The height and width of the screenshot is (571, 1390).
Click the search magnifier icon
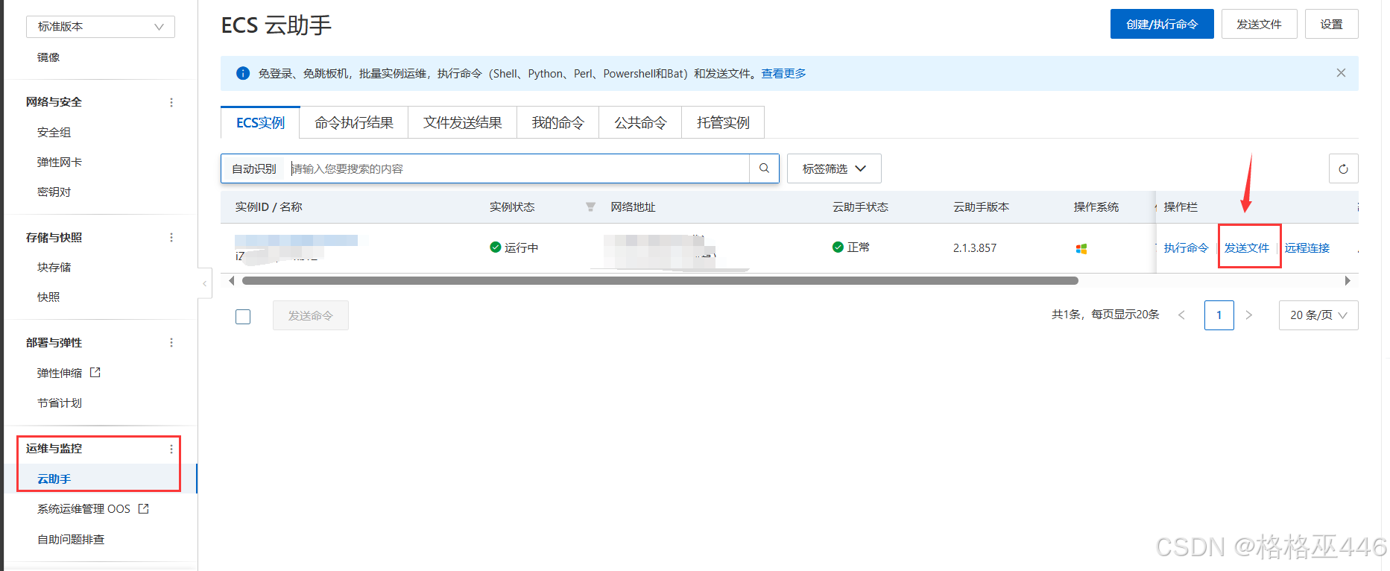[x=764, y=168]
